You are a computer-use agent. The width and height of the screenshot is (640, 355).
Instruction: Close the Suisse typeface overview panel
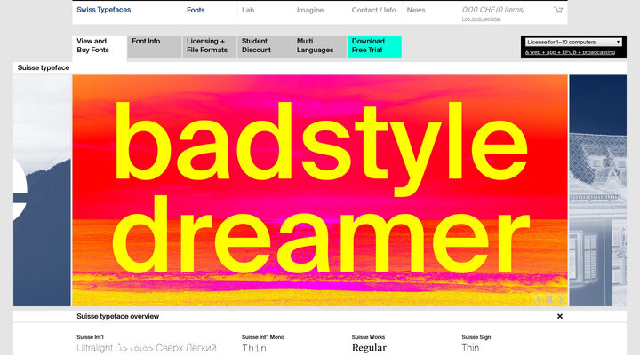point(560,316)
